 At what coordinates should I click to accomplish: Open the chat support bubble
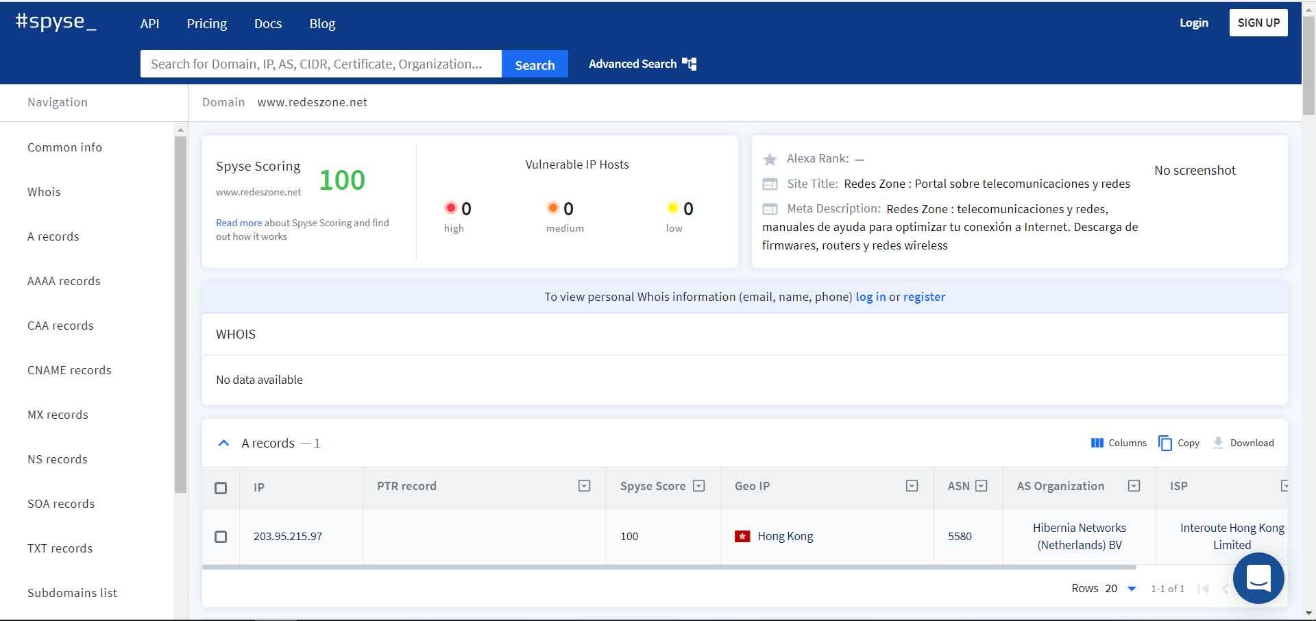(1258, 578)
